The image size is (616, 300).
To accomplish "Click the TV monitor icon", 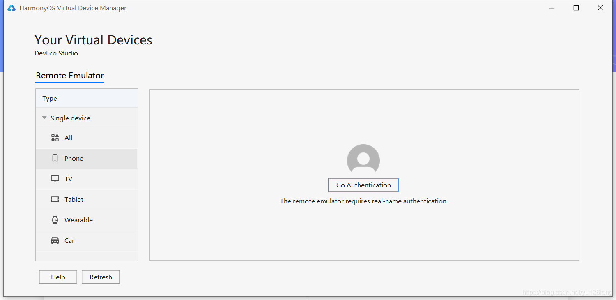I will [55, 179].
